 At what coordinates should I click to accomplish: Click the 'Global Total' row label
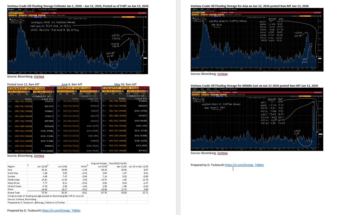click(14, 193)
